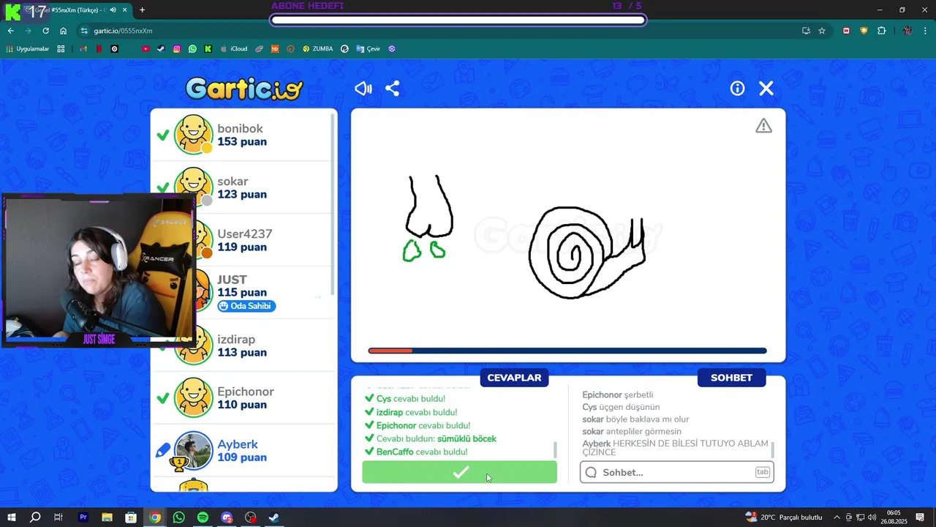Click izdirap's 113 puan row

tap(244, 345)
